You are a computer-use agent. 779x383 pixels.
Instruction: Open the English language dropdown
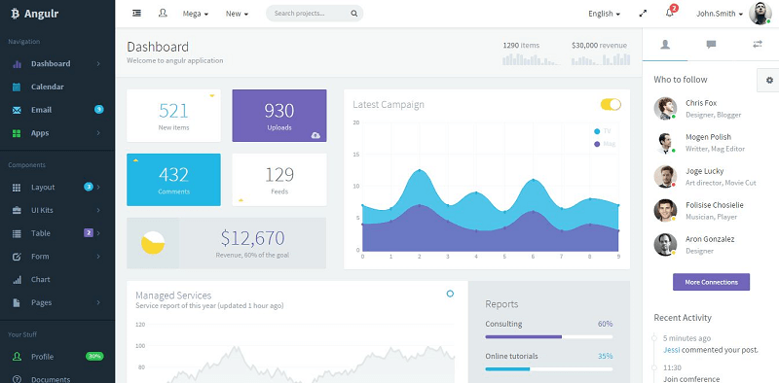pyautogui.click(x=604, y=14)
